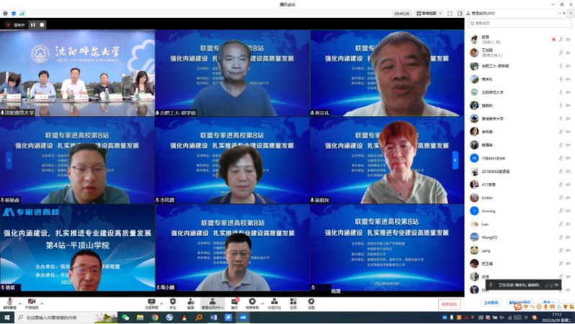Show next page of videos with right arrow

point(455,160)
